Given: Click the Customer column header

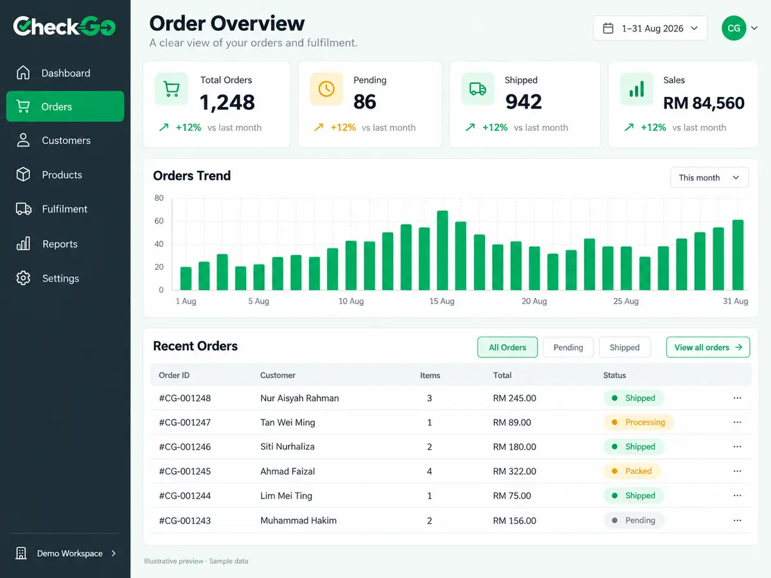Looking at the screenshot, I should [278, 375].
